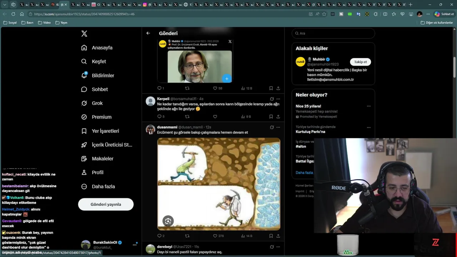Viewport: 457px width, 257px height.
Task: Open dusanmami profile name
Action: [167, 127]
